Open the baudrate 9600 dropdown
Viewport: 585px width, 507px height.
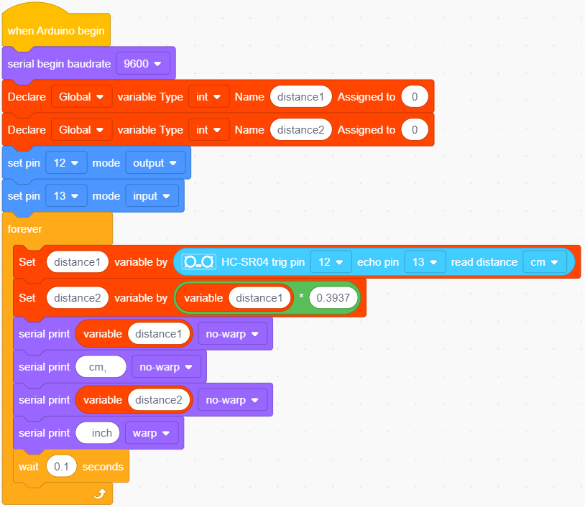pyautogui.click(x=143, y=64)
